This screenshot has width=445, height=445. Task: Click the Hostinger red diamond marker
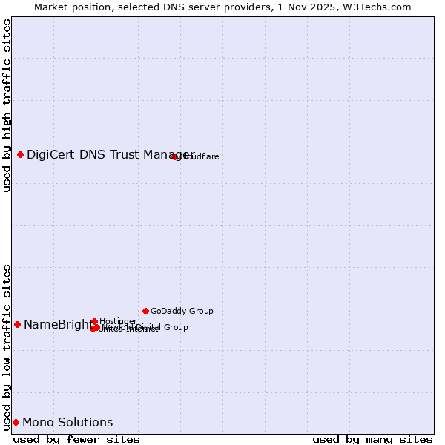pyautogui.click(x=94, y=321)
